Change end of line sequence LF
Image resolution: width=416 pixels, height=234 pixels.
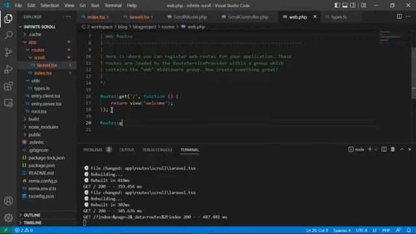[x=374, y=230]
